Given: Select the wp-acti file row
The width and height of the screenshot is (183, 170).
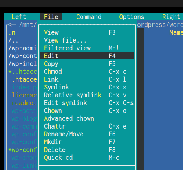Looking at the screenshot, I should tap(22, 111).
